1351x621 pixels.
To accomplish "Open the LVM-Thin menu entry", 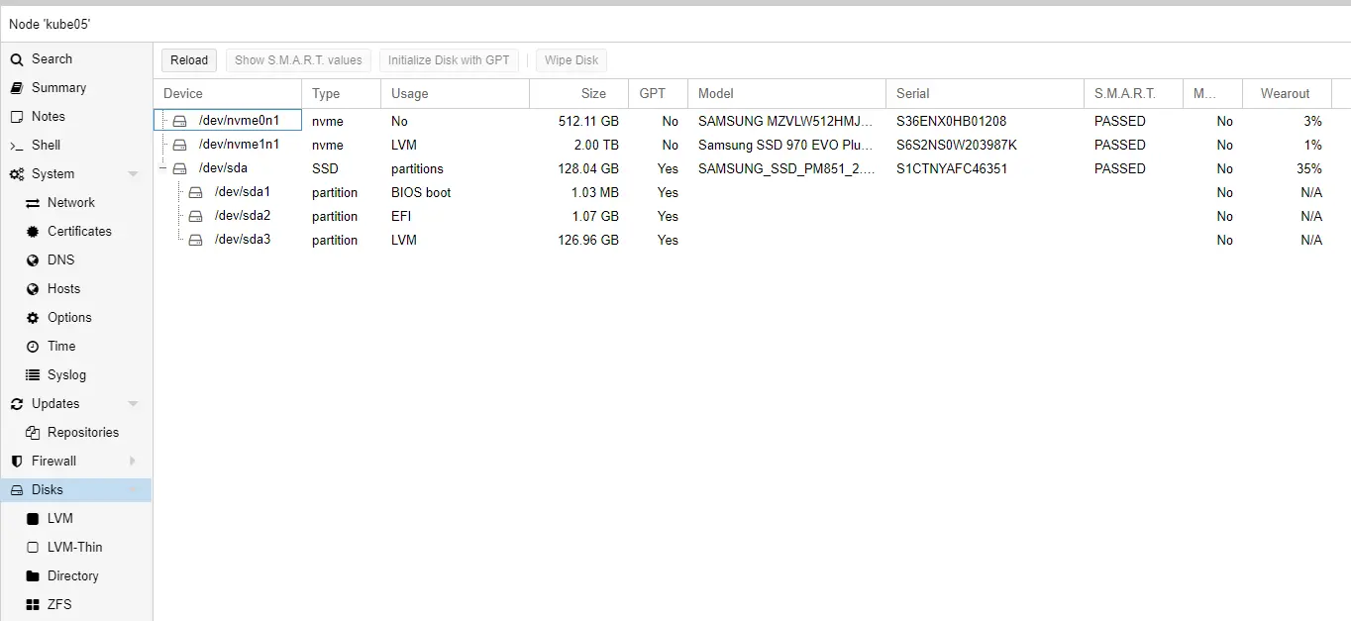I will coord(74,548).
